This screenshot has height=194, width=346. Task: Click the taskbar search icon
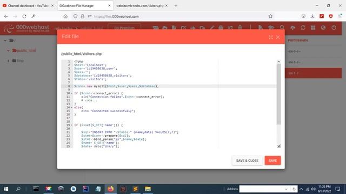pyautogui.click(x=18, y=189)
